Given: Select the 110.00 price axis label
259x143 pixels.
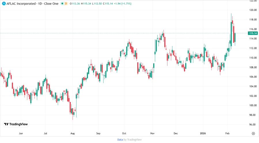Looking at the screenshot, I should (253, 58).
